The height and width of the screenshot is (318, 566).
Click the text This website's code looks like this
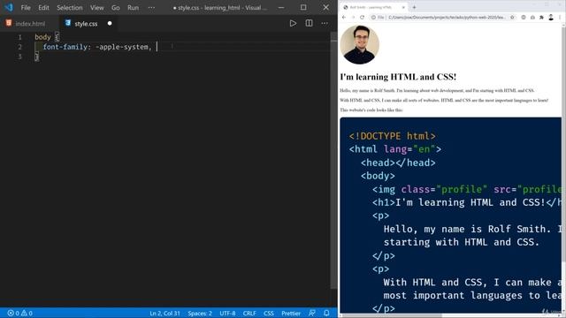pos(371,110)
